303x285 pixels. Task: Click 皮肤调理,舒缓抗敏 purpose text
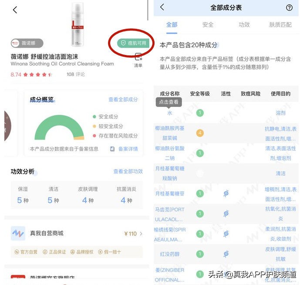(281, 254)
